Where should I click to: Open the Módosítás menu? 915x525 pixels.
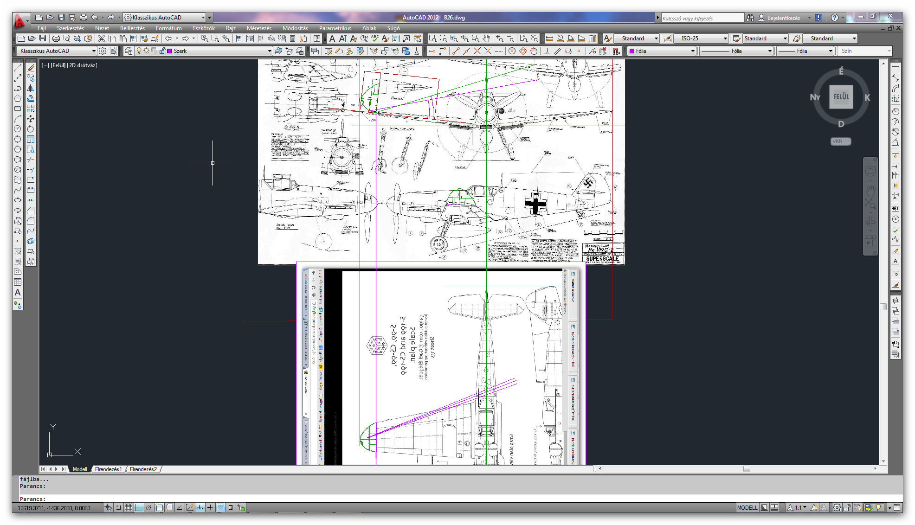295,28
